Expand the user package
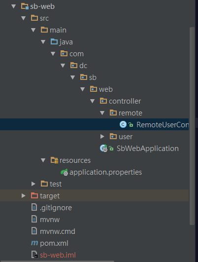The width and height of the screenshot is (198, 262). click(102, 137)
